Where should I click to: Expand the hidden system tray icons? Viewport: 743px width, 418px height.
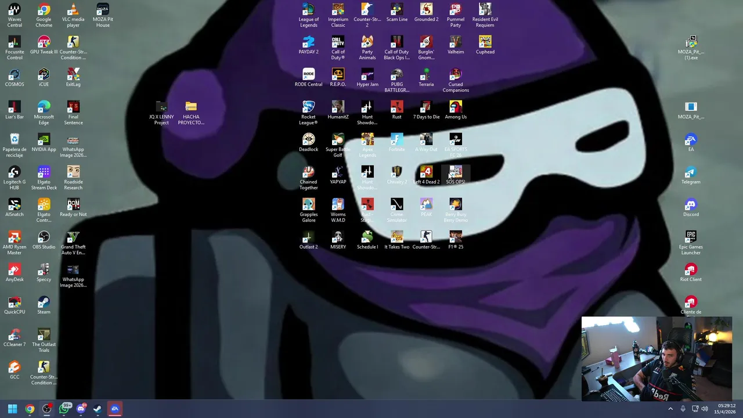670,409
